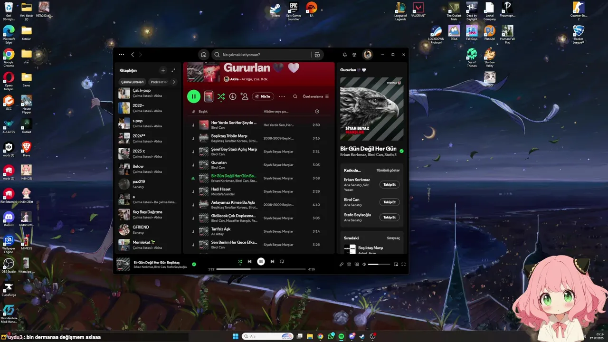
Task: Open the mini player icon
Action: click(x=396, y=264)
